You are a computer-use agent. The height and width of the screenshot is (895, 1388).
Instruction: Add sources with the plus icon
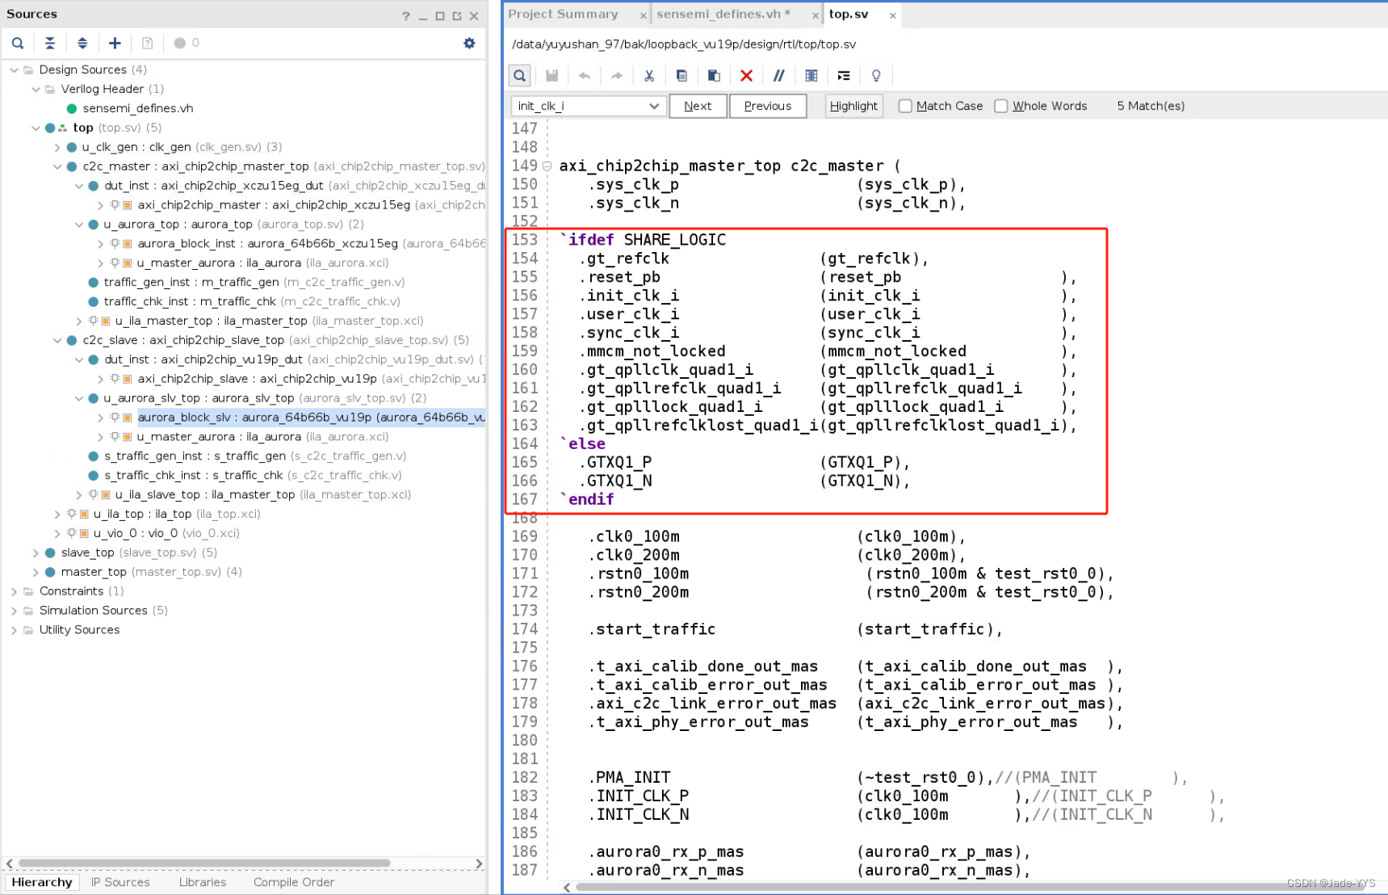[x=115, y=43]
